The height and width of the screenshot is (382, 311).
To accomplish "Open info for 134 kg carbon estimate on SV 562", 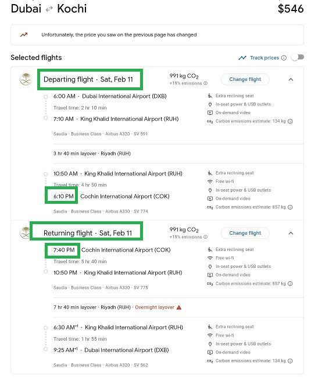I will click(x=290, y=361).
